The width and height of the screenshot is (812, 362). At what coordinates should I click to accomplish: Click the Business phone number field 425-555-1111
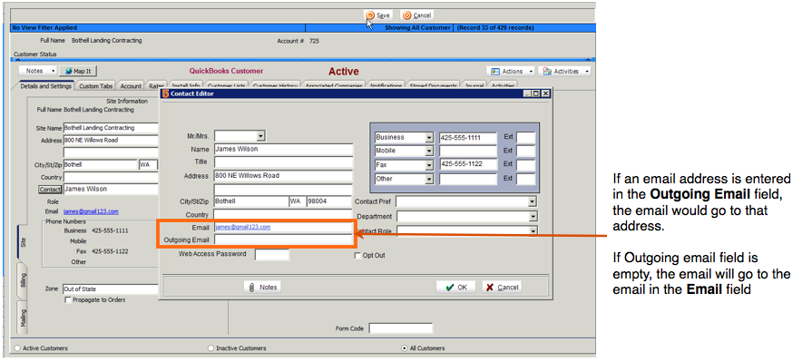point(468,137)
